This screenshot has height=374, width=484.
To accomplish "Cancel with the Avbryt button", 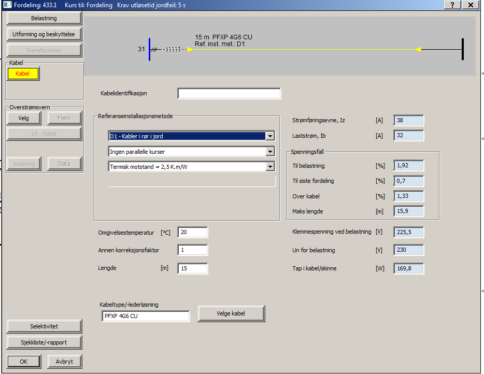I will point(64,362).
